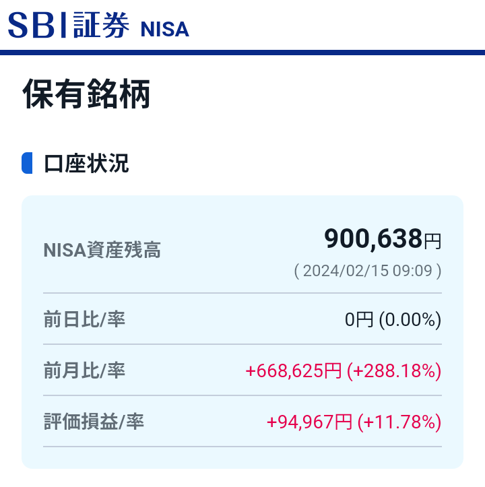Image resolution: width=485 pixels, height=487 pixels.
Task: Click the 保有銘柄 page heading
Action: [86, 94]
